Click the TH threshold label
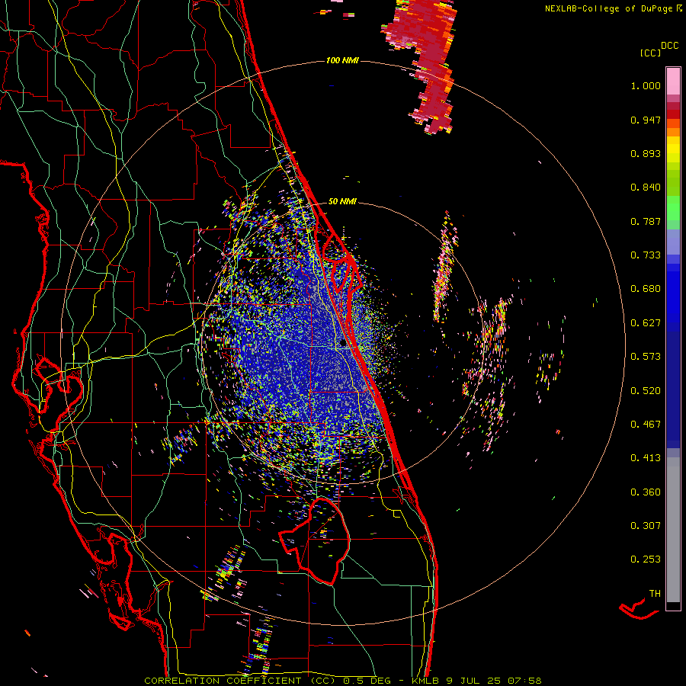 click(655, 594)
